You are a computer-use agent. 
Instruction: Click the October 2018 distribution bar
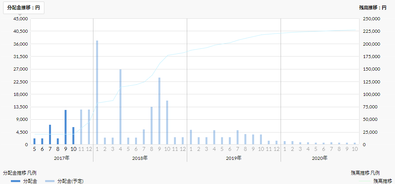click(x=167, y=122)
